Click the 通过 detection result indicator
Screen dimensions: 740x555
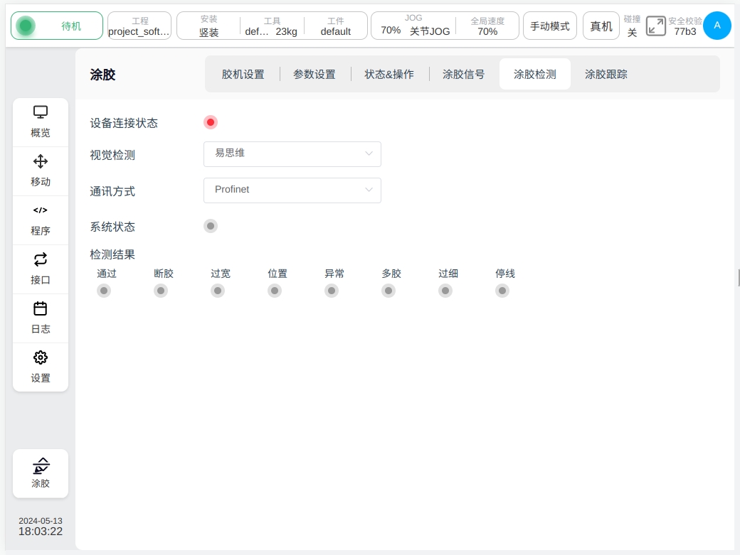click(104, 291)
